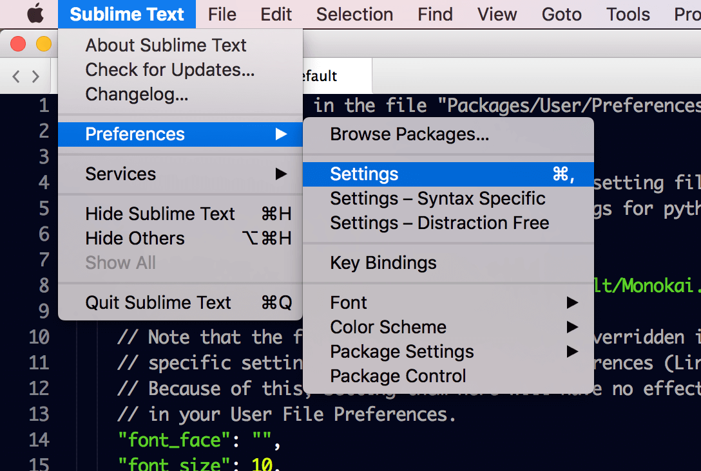
Task: Expand the Color Scheme submenu
Action: [448, 328]
